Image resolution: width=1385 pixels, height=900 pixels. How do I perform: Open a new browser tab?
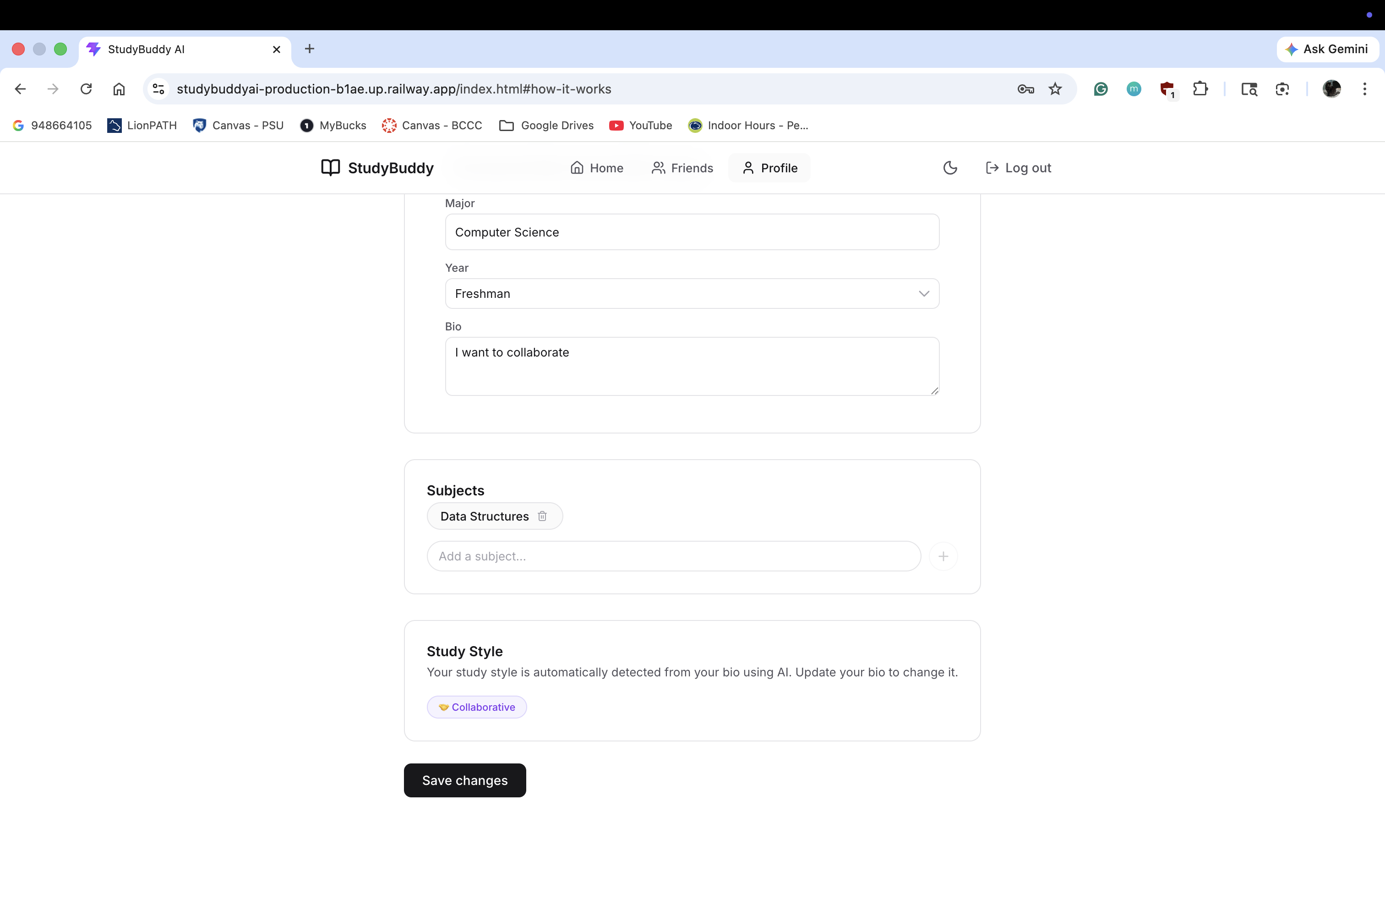(x=310, y=49)
